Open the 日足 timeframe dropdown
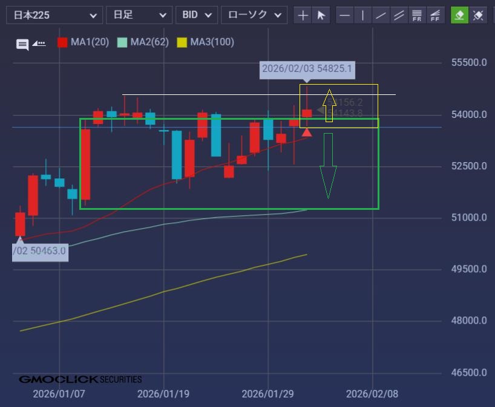The height and width of the screenshot is (407, 495). [x=139, y=15]
